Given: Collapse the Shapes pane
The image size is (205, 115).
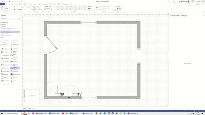Looking at the screenshot, I should click(20, 15).
